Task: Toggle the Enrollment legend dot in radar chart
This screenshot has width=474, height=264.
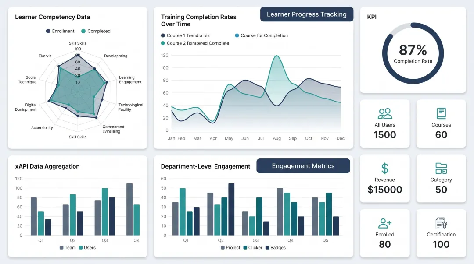Action: [x=48, y=31]
